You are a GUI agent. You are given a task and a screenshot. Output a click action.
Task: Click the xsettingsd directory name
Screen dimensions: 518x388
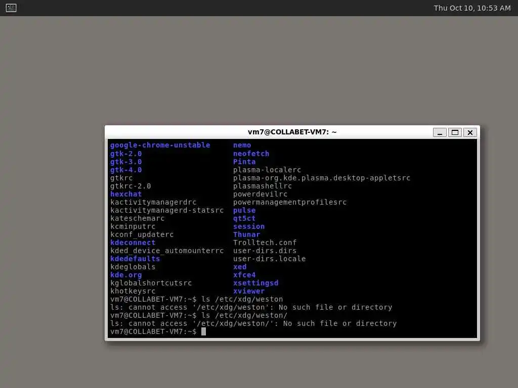(x=255, y=283)
